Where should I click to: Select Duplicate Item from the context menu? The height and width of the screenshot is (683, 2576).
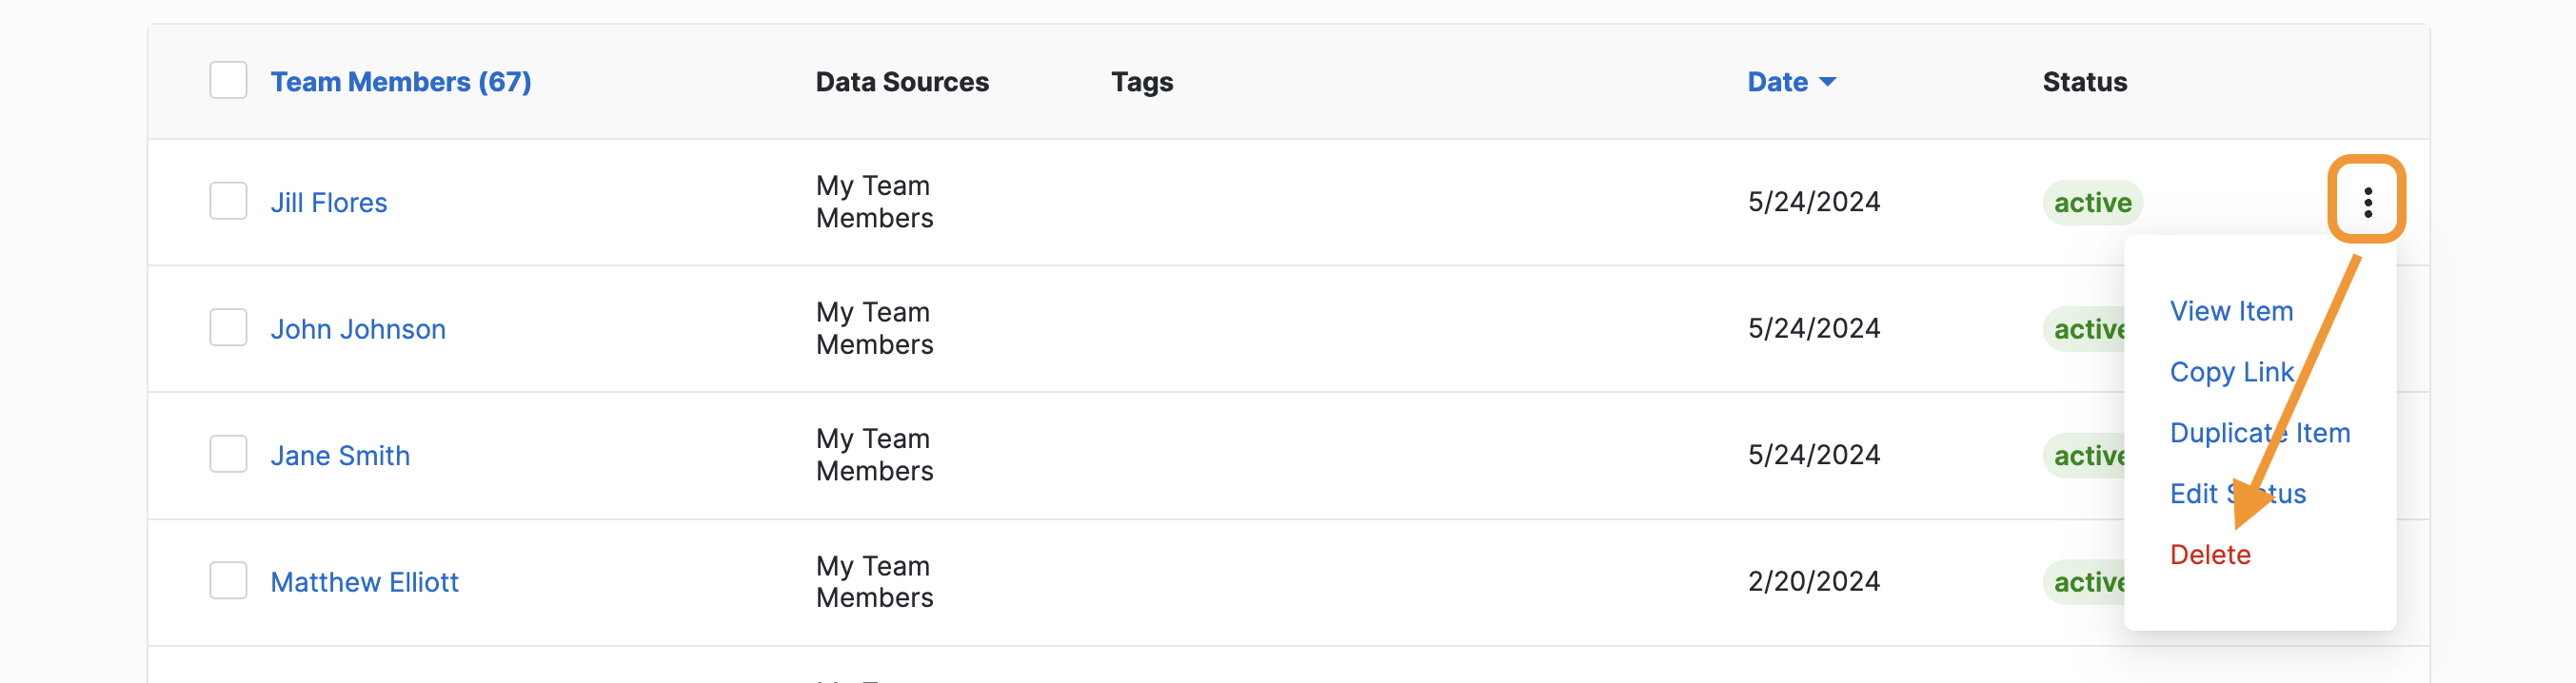2260,433
